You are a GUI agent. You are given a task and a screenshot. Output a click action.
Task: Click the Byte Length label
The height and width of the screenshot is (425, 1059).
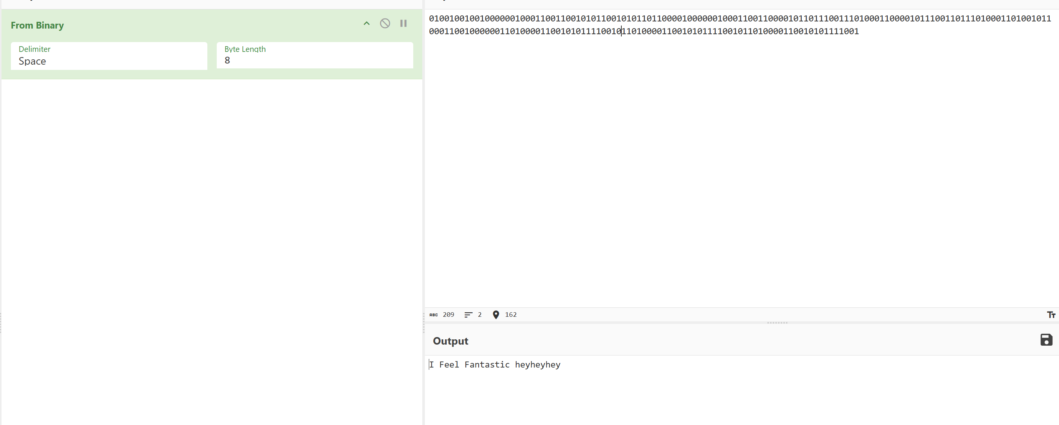[245, 49]
